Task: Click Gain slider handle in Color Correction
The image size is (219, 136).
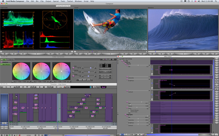Action: coord(91,68)
